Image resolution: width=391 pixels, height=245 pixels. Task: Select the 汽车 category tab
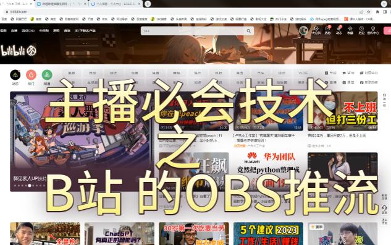pos(261,73)
